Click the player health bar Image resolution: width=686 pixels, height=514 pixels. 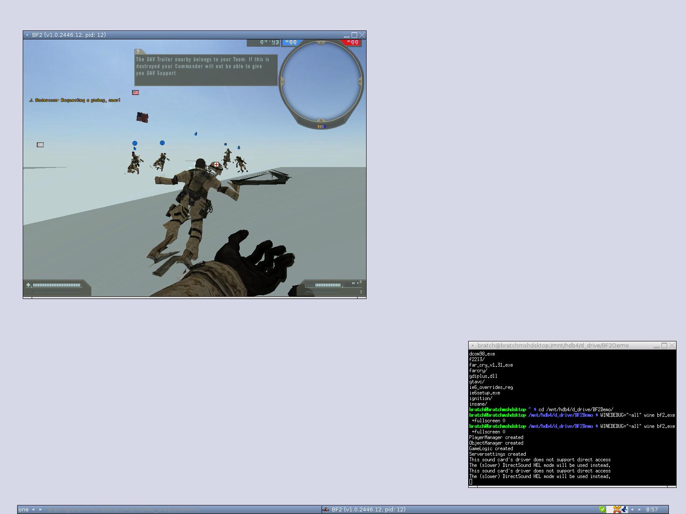tap(57, 285)
